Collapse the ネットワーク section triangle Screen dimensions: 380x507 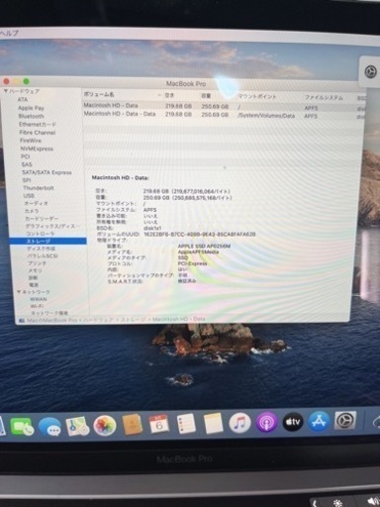click(19, 292)
